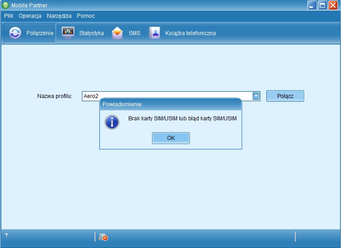
Task: Minimize the Mobile Partner window
Action: pos(312,5)
